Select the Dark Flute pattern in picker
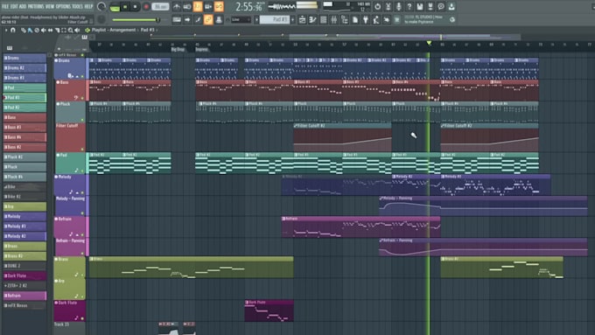The width and height of the screenshot is (595, 335). pos(24,276)
